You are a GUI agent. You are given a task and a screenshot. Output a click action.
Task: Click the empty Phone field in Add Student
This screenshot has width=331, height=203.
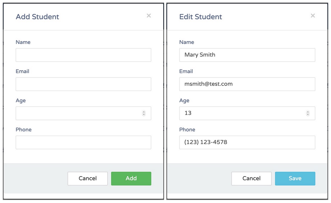tap(83, 142)
